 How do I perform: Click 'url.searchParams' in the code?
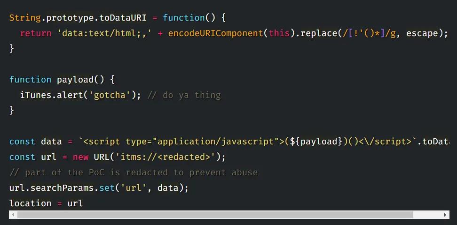[52, 188]
